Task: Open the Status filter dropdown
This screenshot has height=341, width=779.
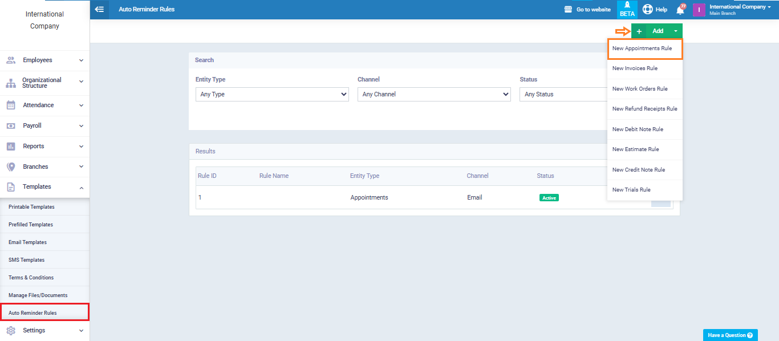Action: (x=562, y=95)
